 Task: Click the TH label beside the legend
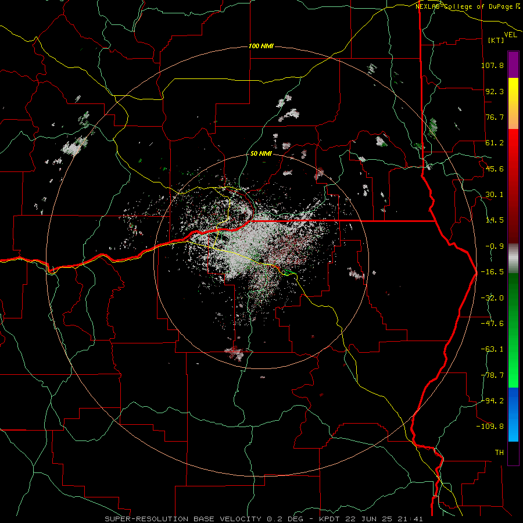pyautogui.click(x=499, y=452)
